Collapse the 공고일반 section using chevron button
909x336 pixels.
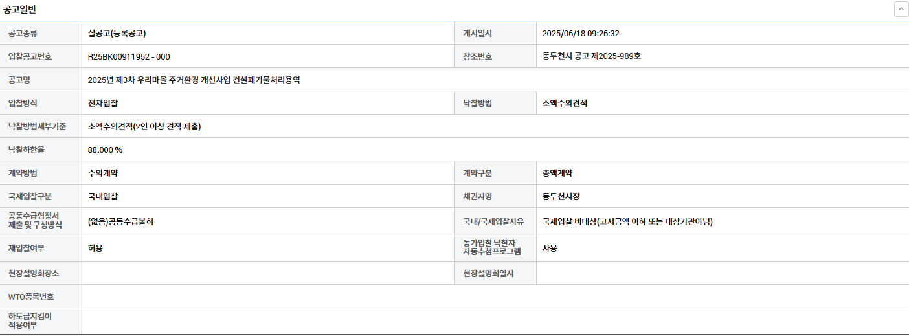(901, 9)
